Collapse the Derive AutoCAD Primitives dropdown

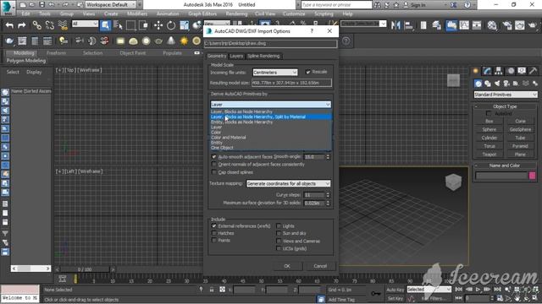pos(271,105)
